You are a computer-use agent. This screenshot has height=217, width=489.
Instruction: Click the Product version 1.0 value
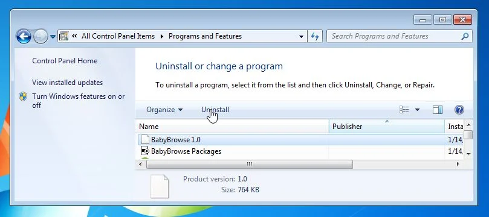click(x=242, y=179)
